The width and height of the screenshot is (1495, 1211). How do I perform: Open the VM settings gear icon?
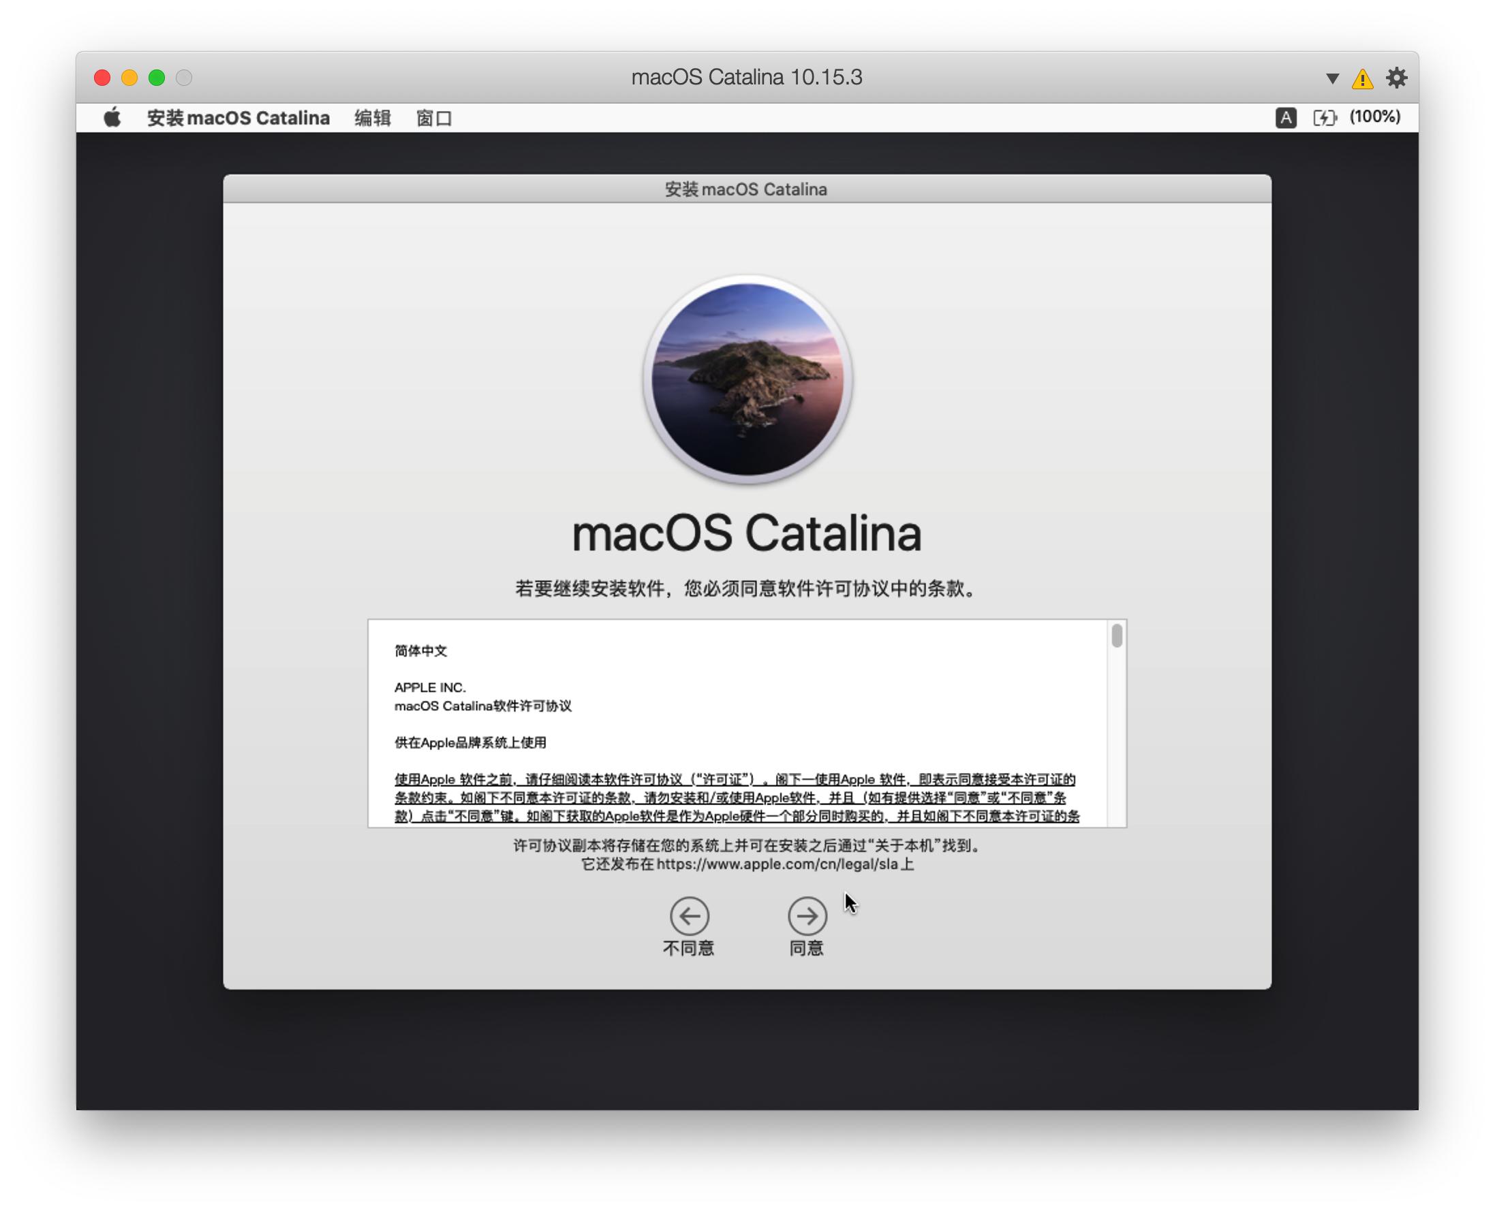tap(1396, 78)
